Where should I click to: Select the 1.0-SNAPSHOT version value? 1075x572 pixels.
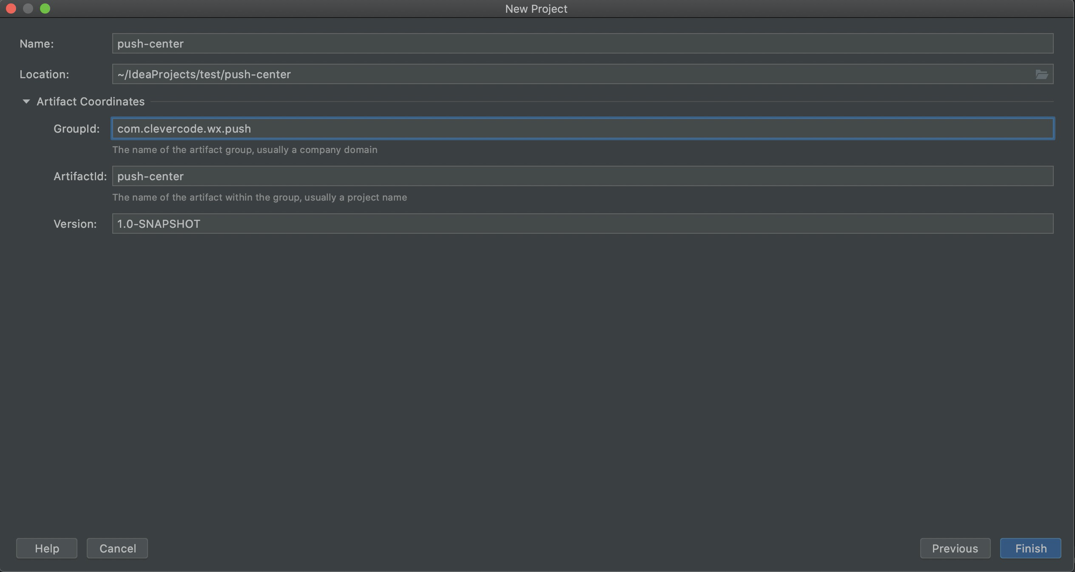pyautogui.click(x=158, y=224)
